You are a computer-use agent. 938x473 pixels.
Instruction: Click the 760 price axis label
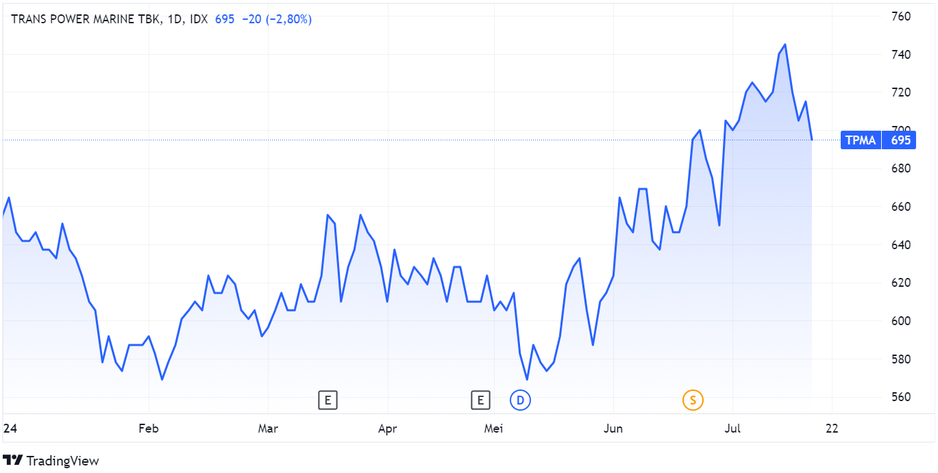click(900, 16)
